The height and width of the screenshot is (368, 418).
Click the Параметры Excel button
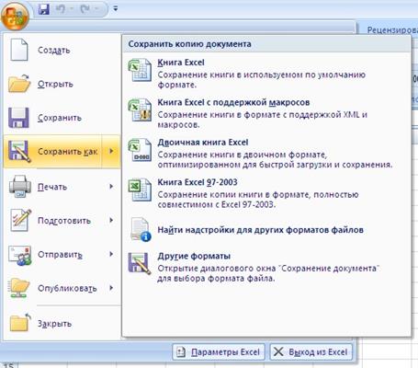pos(219,351)
